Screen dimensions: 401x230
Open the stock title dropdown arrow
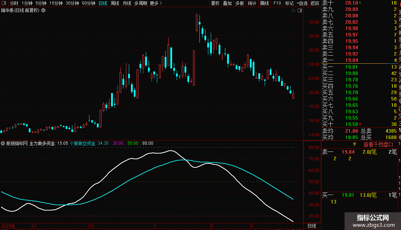click(44, 11)
